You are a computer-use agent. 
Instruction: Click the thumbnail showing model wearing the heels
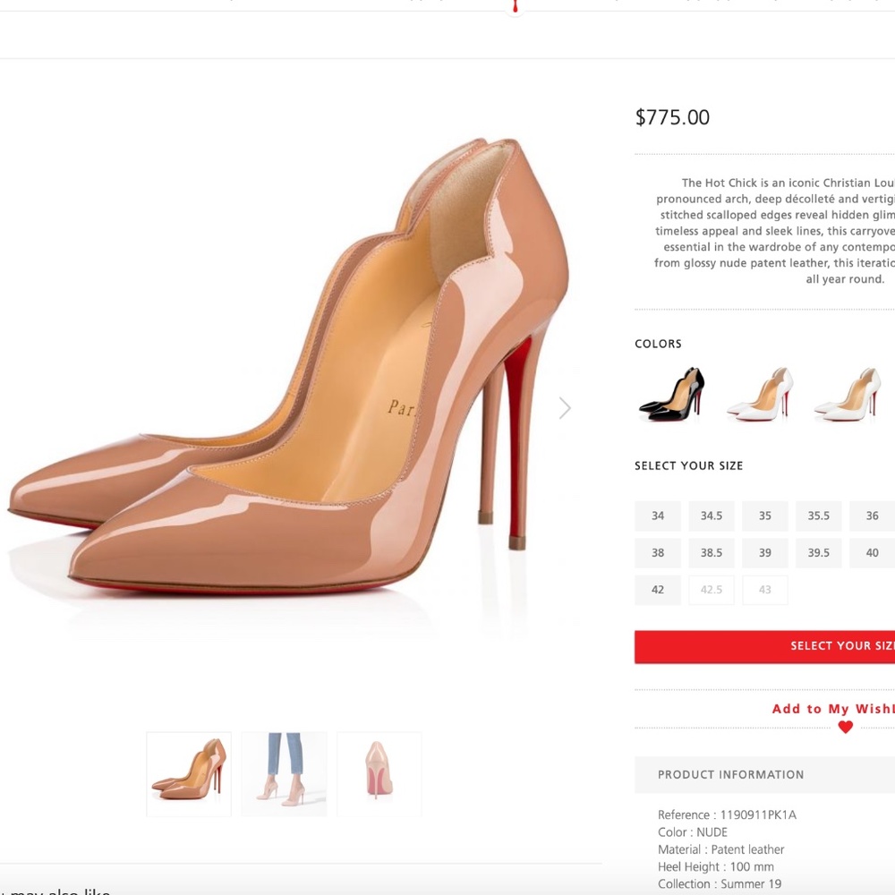pos(284,773)
